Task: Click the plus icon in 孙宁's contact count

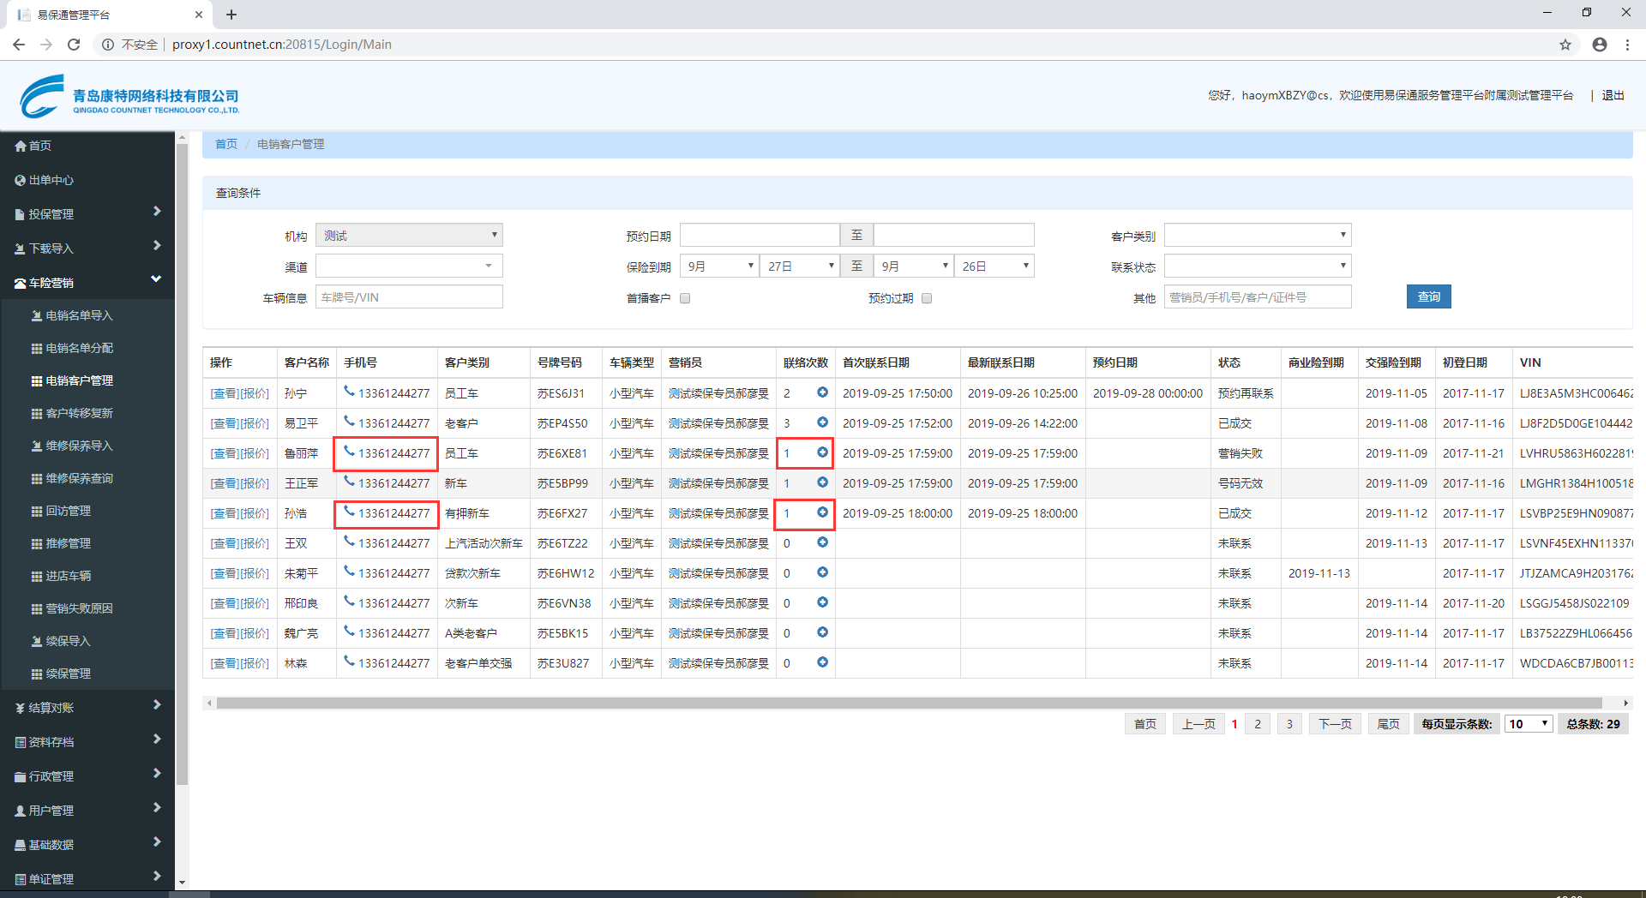Action: click(x=822, y=392)
